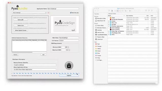Open the Pyxis Codesign profile dropdown
The height and width of the screenshot is (91, 162).
29,13
